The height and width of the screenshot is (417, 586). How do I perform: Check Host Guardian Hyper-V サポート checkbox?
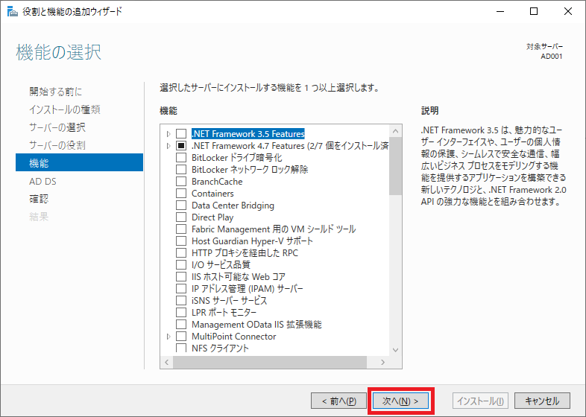(x=181, y=241)
